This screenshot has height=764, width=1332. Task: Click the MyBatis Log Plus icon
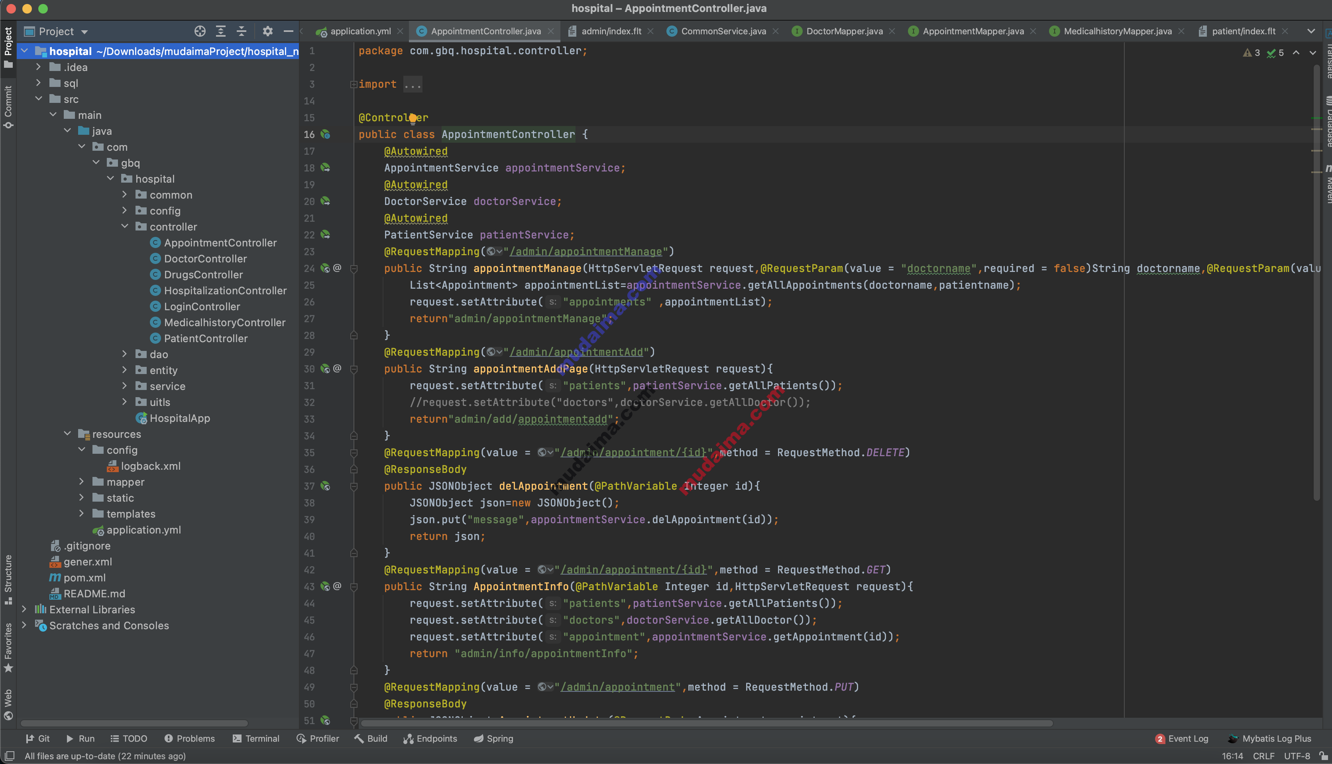[x=1234, y=738]
